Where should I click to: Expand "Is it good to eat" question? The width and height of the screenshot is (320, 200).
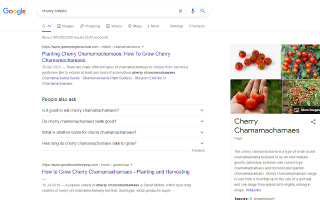pyautogui.click(x=123, y=110)
